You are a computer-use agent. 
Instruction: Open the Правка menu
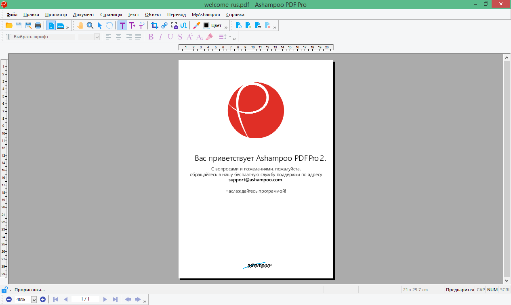click(x=31, y=15)
